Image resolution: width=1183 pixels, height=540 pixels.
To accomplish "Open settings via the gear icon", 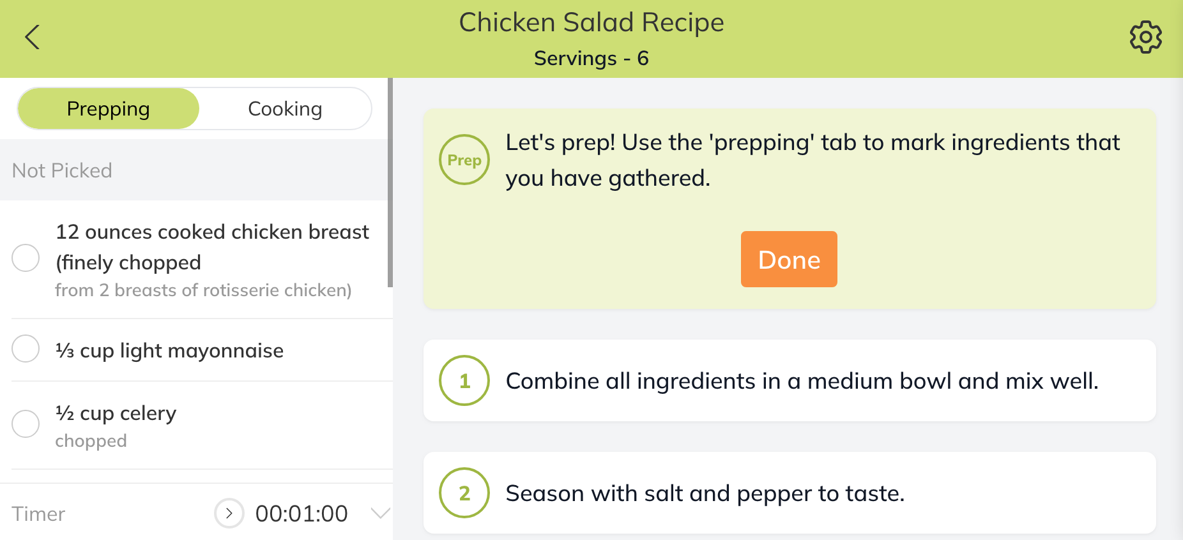I will 1145,38.
